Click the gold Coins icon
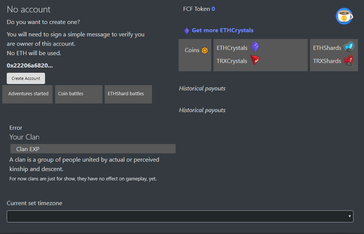This screenshot has width=364, height=234. 205,50
